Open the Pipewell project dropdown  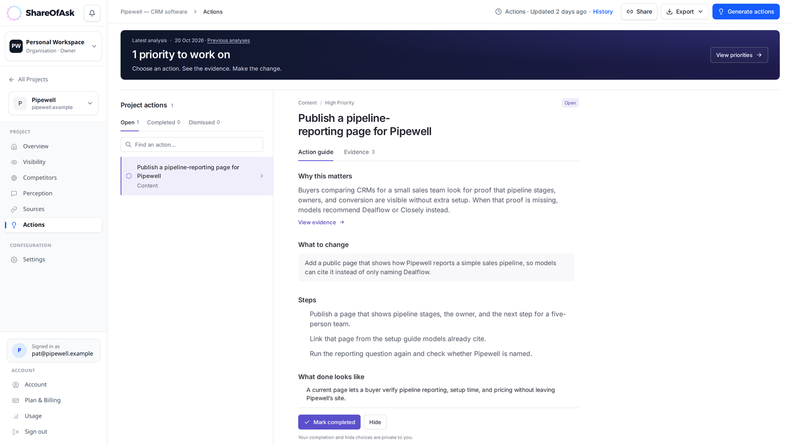click(54, 103)
